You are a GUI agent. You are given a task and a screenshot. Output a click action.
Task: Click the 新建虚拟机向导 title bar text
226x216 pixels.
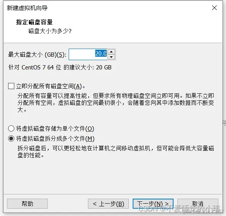tap(27, 8)
